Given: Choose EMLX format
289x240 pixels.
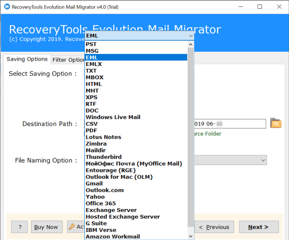Looking at the screenshot, I should [136, 64].
